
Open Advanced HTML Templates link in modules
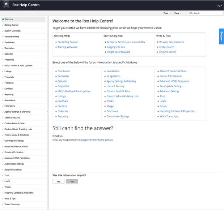(x=174, y=81)
